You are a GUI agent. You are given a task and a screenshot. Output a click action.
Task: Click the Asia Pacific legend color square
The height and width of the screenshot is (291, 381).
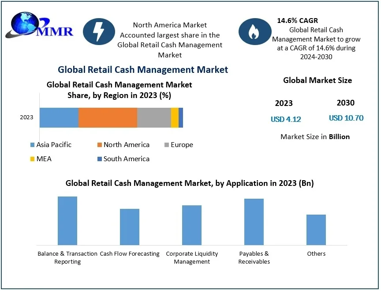point(32,145)
